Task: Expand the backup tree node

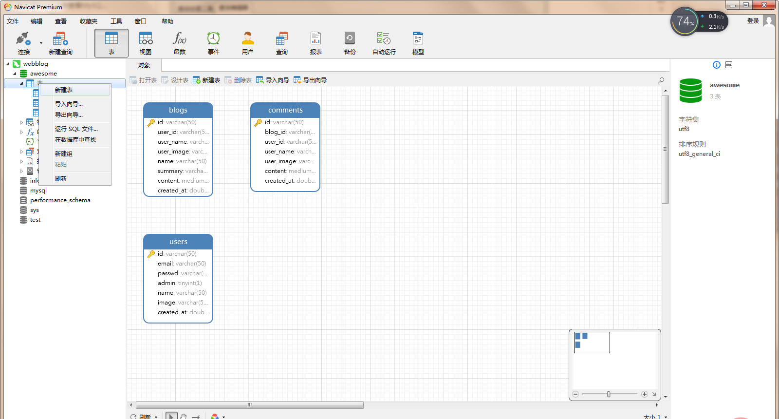Action: (21, 171)
